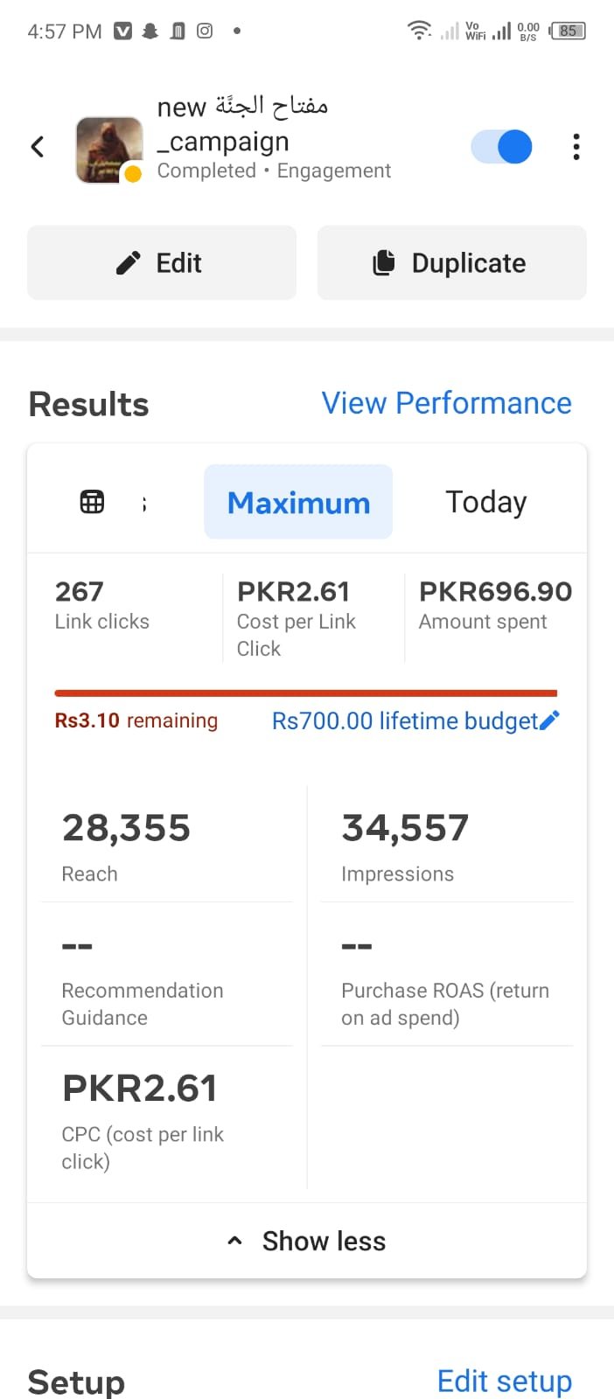Tap the Snapchat ghost status icon
This screenshot has width=614, height=1399.
pyautogui.click(x=150, y=31)
